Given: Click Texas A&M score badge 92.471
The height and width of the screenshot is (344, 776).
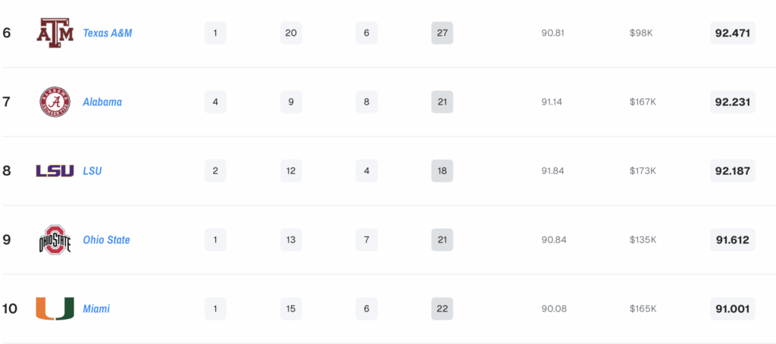Looking at the screenshot, I should click(733, 33).
